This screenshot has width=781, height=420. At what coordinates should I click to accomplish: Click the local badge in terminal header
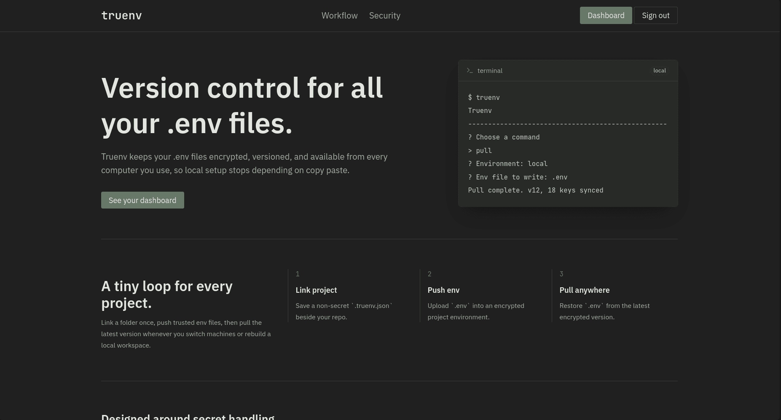660,70
